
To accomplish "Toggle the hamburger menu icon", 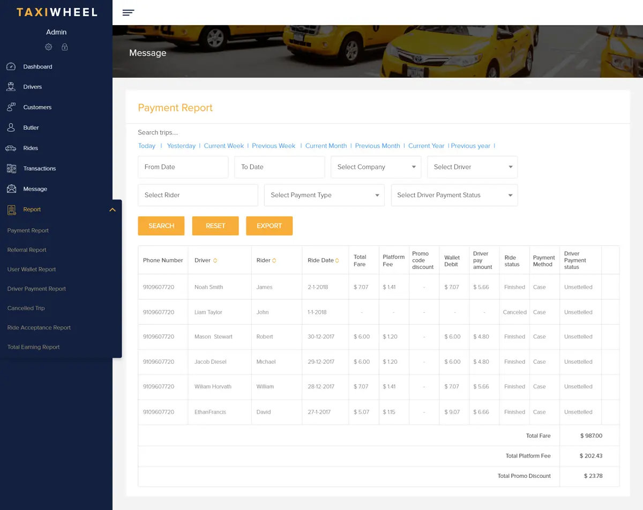I will coord(128,13).
